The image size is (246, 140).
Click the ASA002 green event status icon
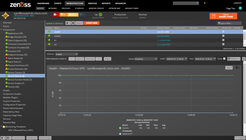tap(49, 36)
